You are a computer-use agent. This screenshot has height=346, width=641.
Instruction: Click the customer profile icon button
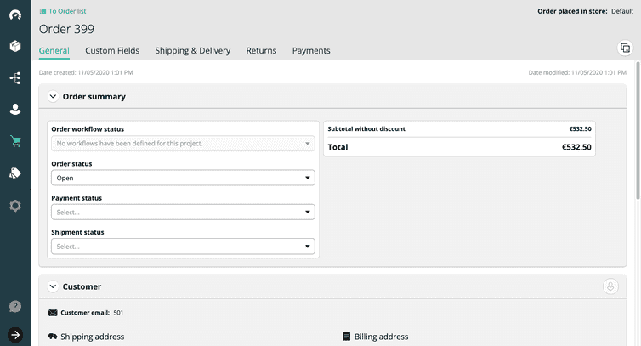coord(610,286)
